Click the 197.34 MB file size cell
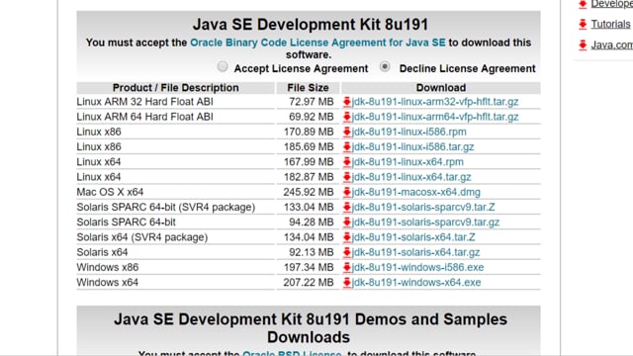633x356 pixels. tap(308, 267)
